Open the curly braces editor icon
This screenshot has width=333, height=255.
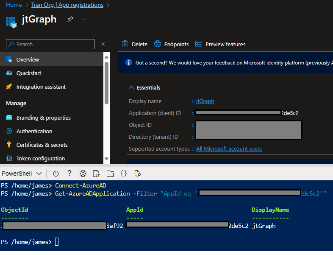(124, 174)
